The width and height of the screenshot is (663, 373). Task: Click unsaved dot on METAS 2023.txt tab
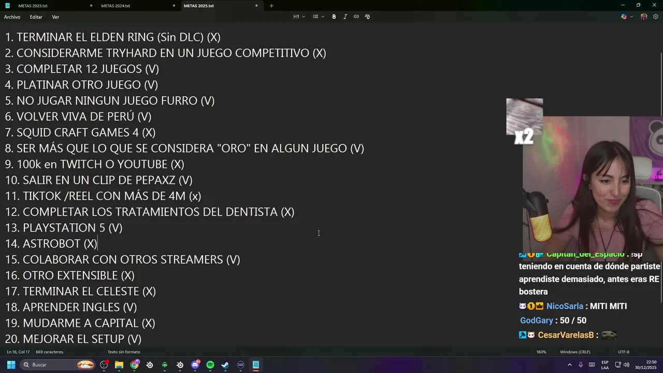[x=91, y=6]
